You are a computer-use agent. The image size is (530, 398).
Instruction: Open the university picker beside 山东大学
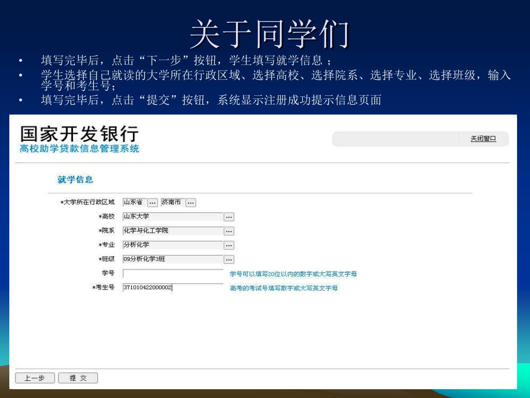[229, 217]
